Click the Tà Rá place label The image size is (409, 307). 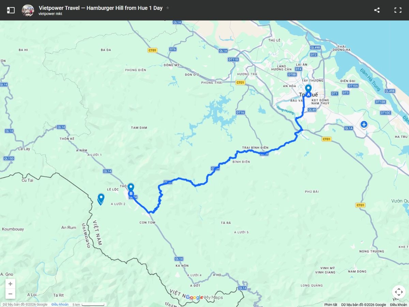pos(226,223)
